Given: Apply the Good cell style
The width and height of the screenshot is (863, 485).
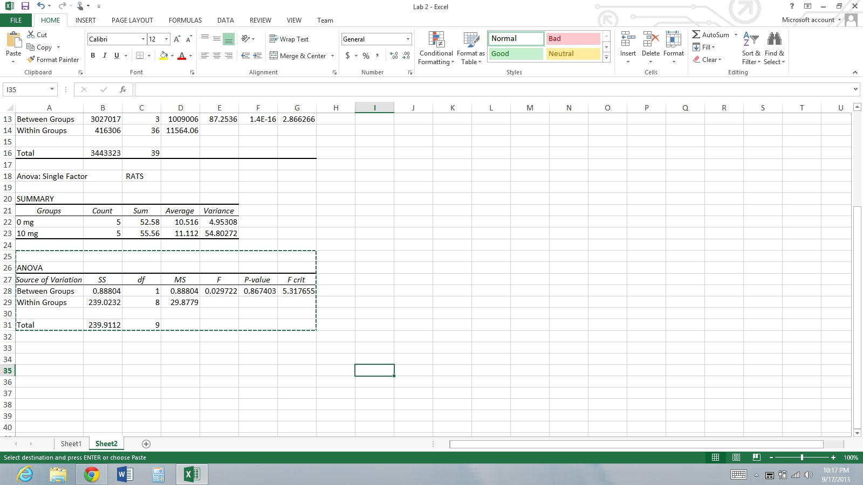Looking at the screenshot, I should [x=515, y=54].
